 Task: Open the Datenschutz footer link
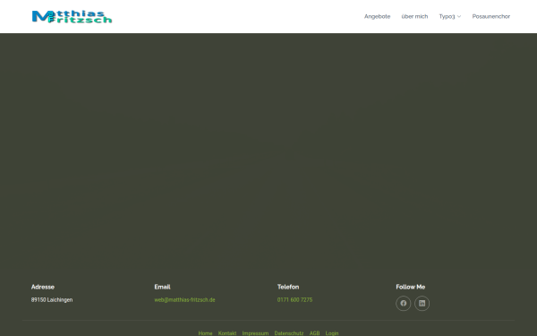coord(289,333)
